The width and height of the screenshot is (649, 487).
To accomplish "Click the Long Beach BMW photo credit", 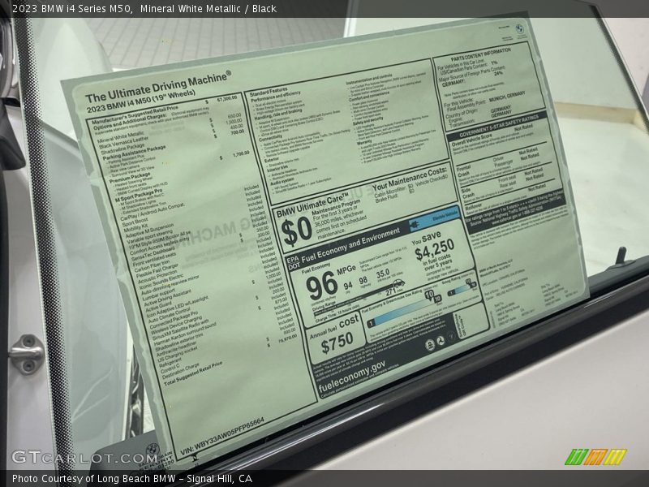I will coord(132,479).
